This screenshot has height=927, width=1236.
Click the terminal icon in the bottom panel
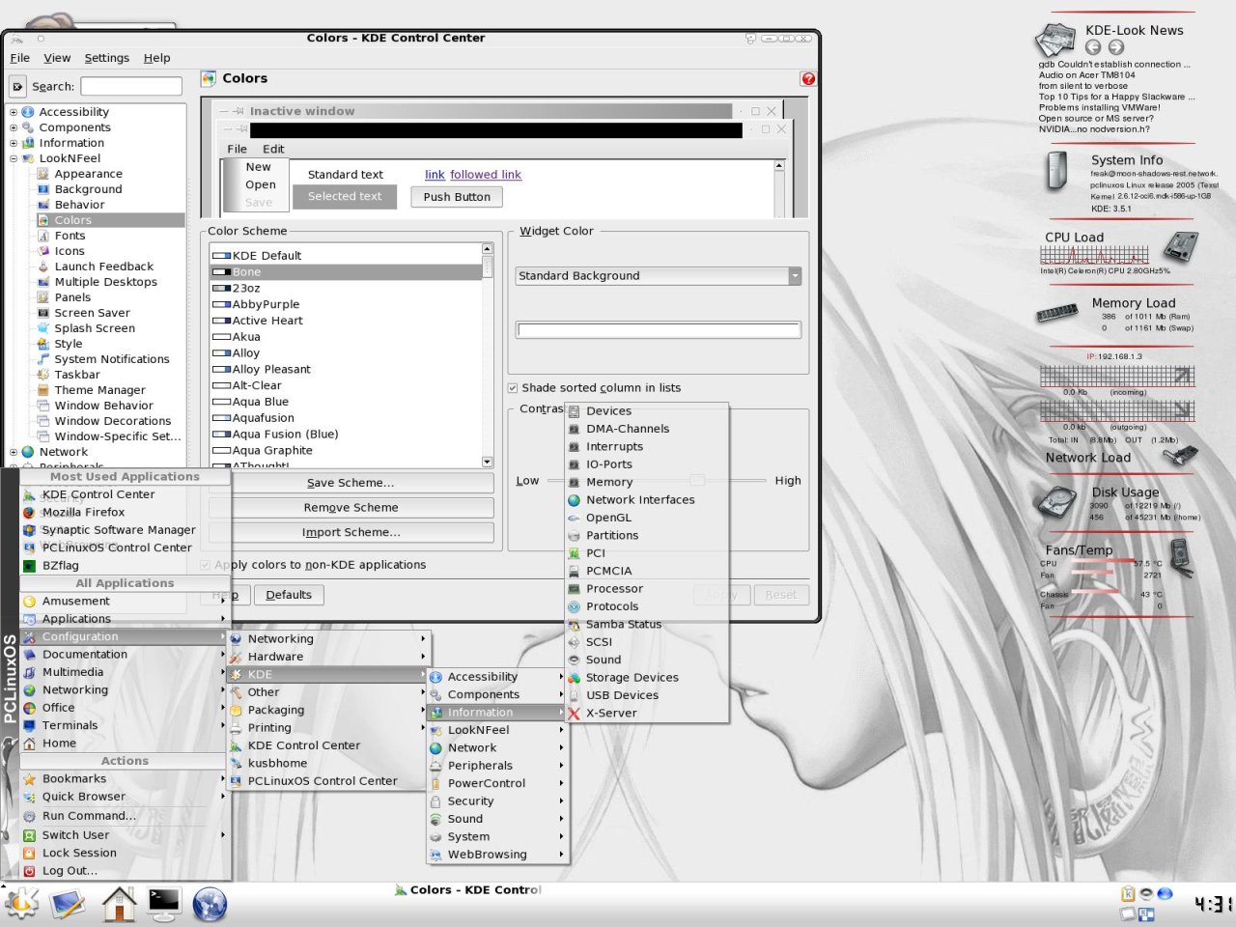tap(164, 903)
